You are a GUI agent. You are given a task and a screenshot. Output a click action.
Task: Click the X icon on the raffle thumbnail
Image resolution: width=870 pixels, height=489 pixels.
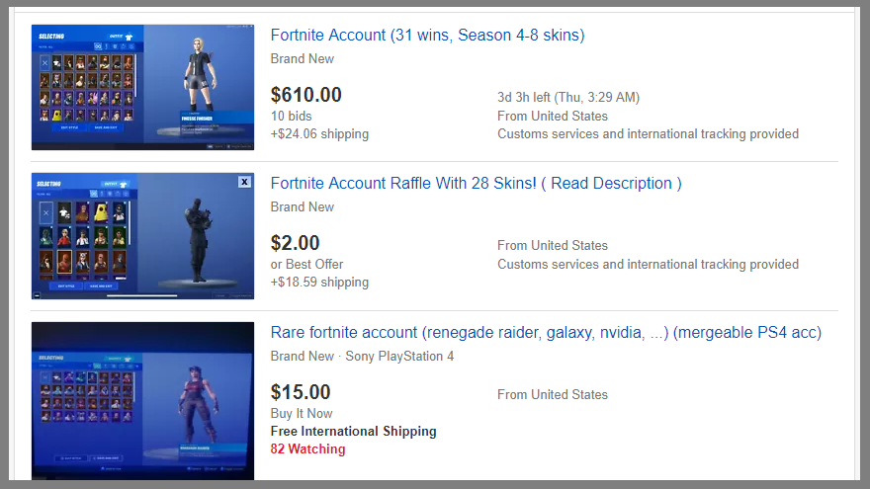tap(244, 182)
